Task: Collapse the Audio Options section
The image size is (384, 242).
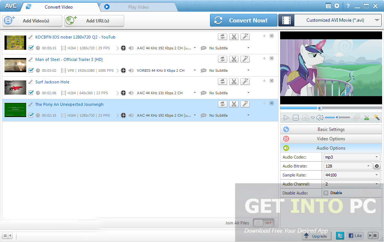Action: (331, 148)
